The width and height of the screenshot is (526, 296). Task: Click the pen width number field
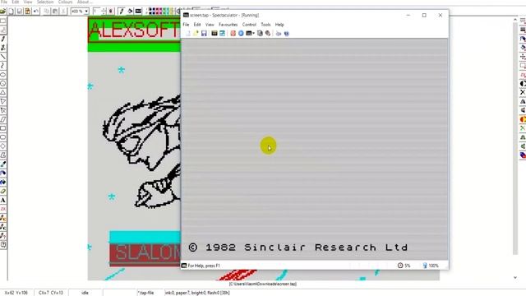tap(97, 12)
